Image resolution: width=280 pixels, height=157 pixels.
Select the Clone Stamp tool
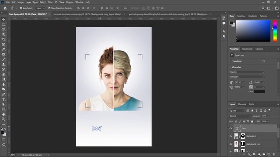(3, 64)
